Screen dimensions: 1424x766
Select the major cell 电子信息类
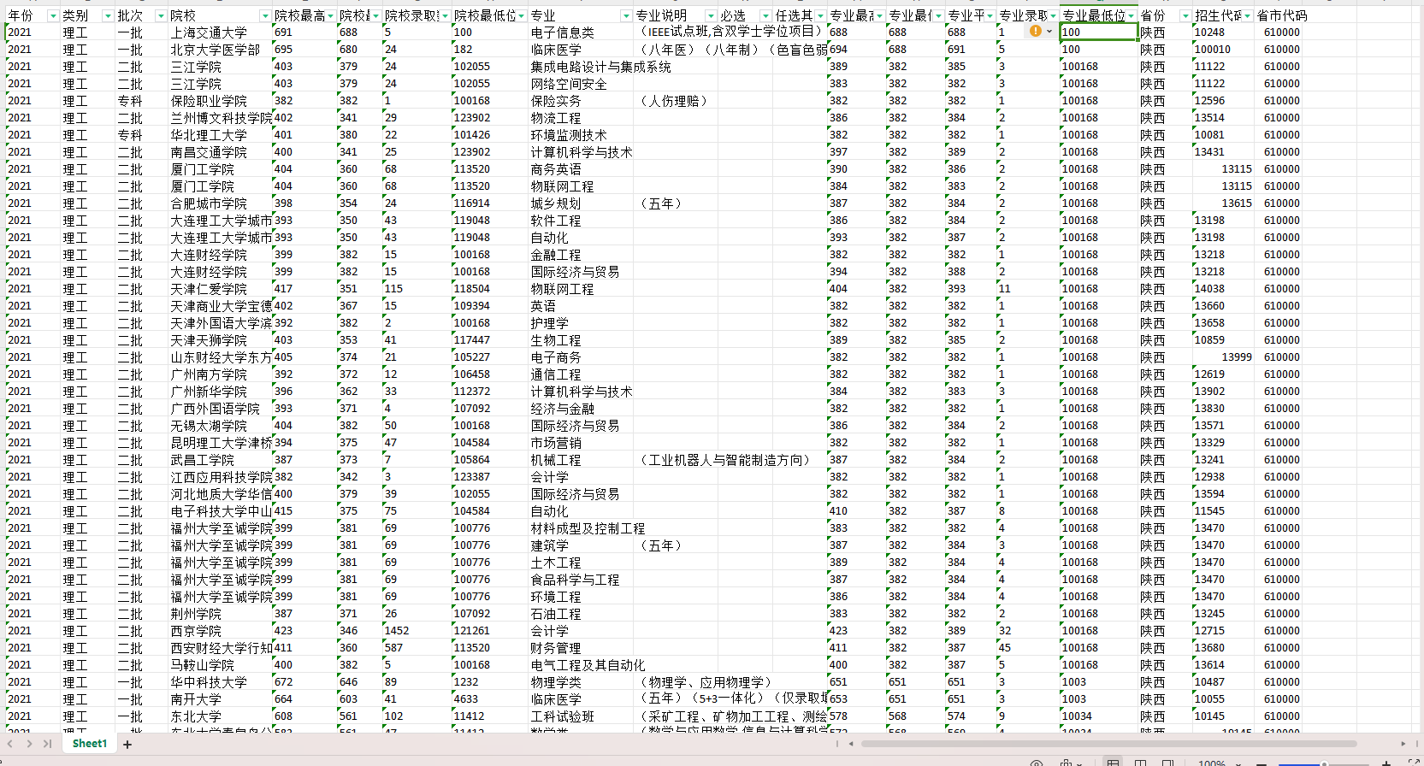pos(581,32)
